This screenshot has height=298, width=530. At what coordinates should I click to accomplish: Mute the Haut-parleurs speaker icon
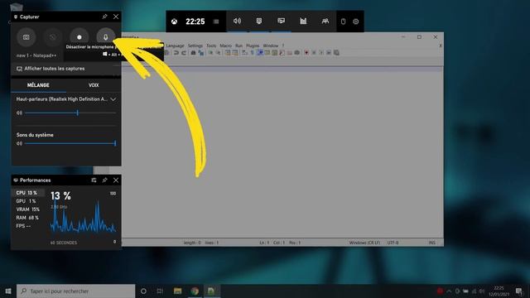point(19,113)
